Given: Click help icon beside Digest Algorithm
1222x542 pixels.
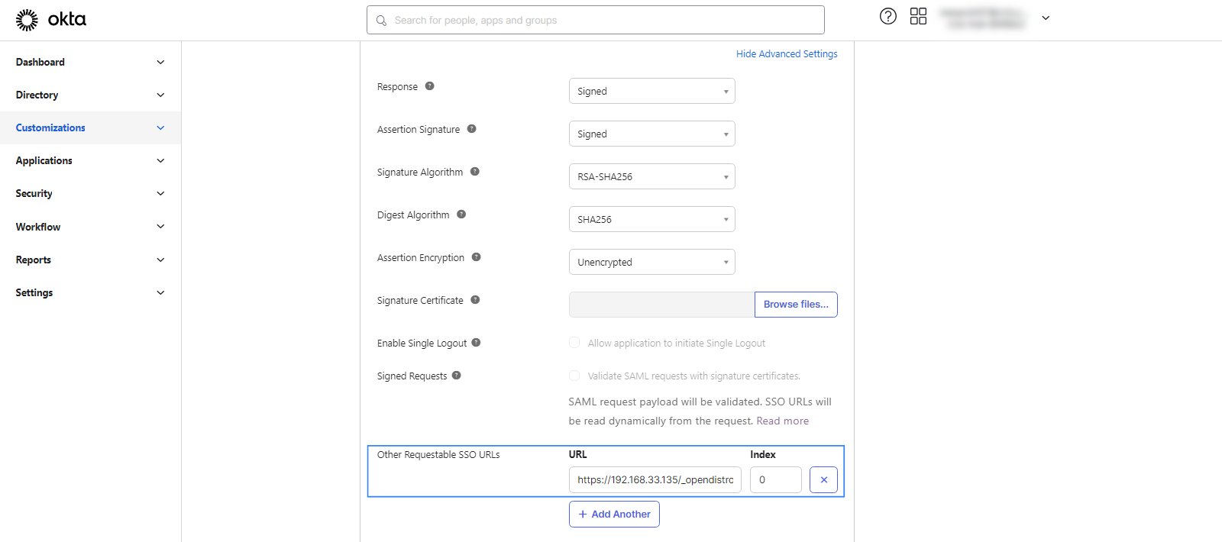Looking at the screenshot, I should [461, 215].
